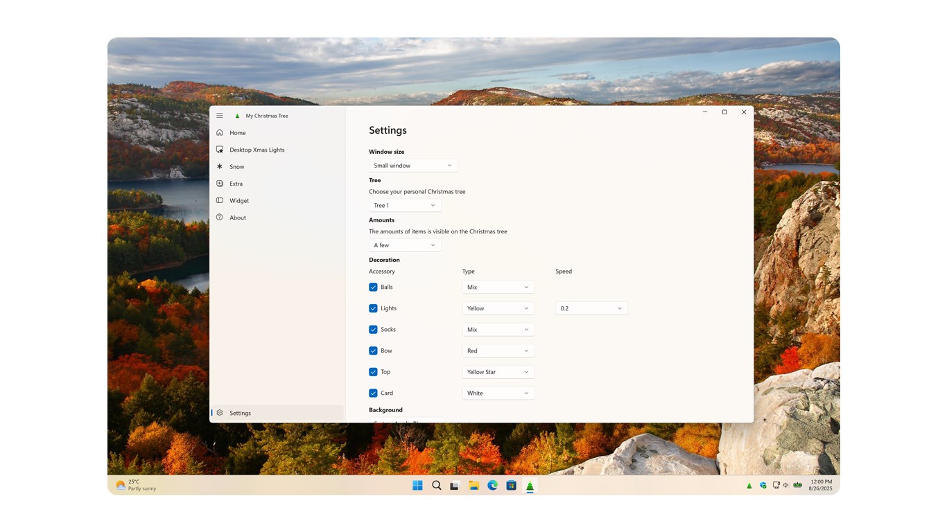Open the Widget section
947x532 pixels.
tap(238, 200)
